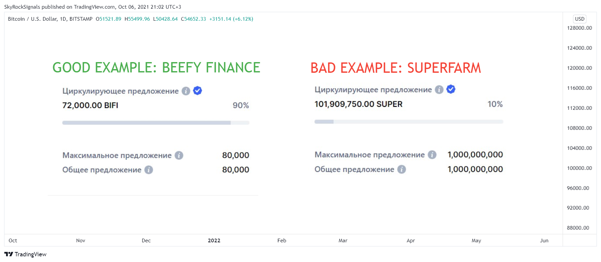Click the BIFI 90% supply progress bar
The height and width of the screenshot is (262, 601).
pyautogui.click(x=156, y=123)
